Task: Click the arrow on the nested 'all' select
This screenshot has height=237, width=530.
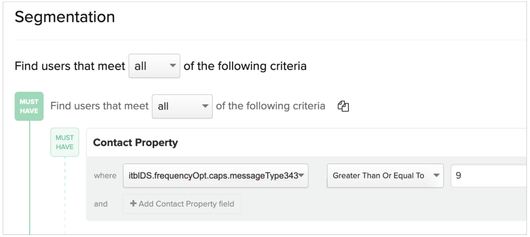Action: pos(205,106)
